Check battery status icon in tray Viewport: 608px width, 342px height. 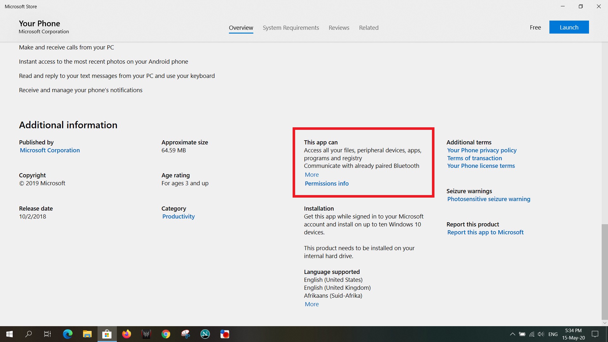pyautogui.click(x=522, y=334)
